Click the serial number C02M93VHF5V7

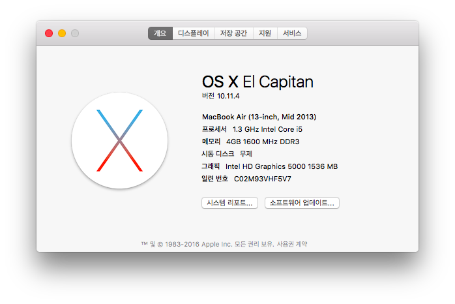(x=262, y=179)
